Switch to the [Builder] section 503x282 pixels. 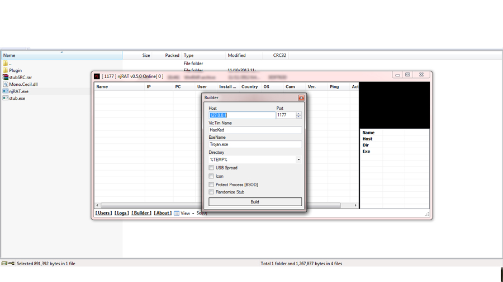click(x=141, y=213)
